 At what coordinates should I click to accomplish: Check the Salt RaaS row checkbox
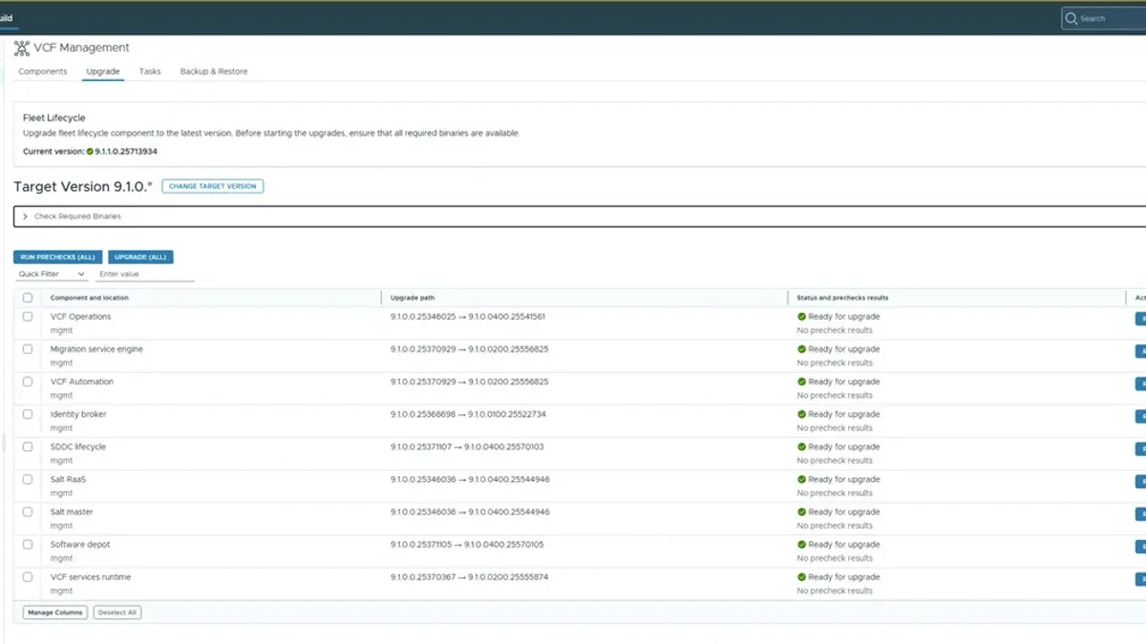pyautogui.click(x=28, y=479)
